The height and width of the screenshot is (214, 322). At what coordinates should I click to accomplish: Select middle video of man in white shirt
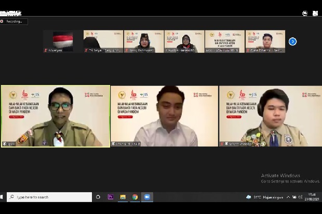click(x=164, y=116)
